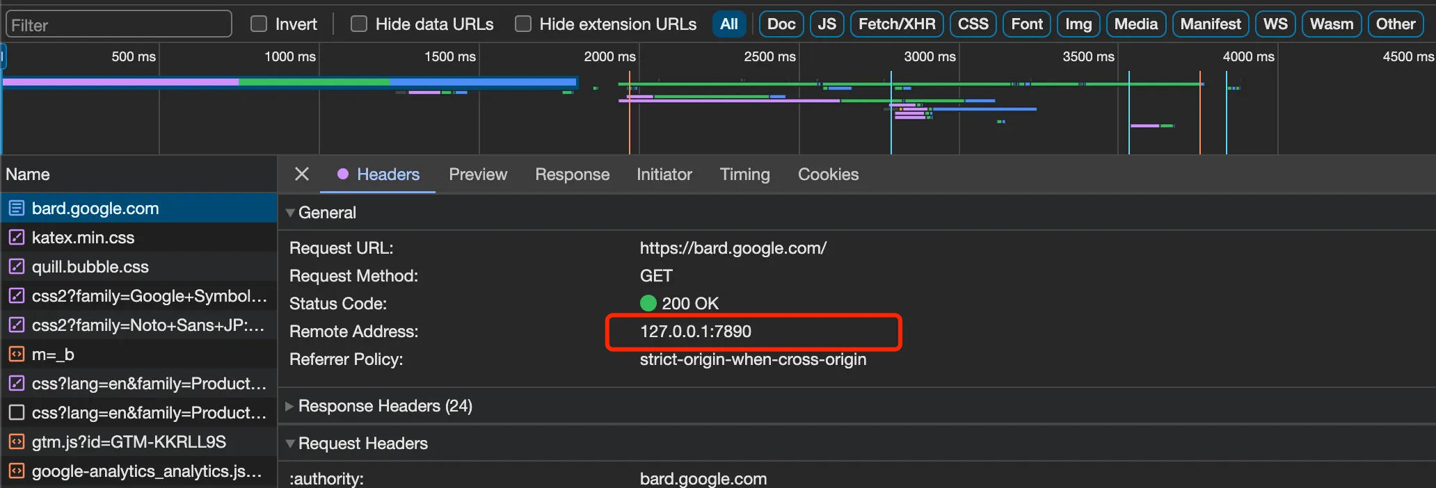This screenshot has width=1436, height=488.
Task: Click the 2000 ms marker on timeline
Action: 609,57
